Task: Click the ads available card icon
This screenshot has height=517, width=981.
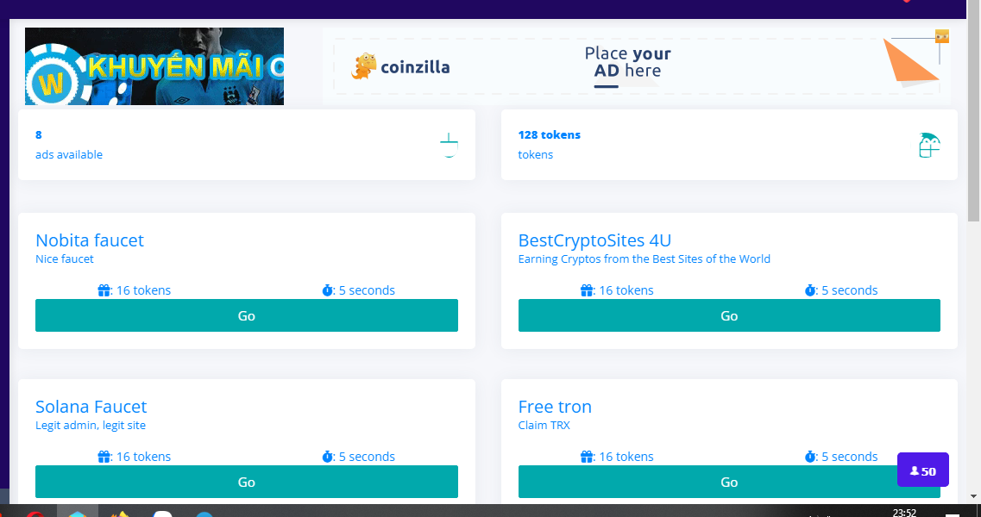Action: point(448,145)
